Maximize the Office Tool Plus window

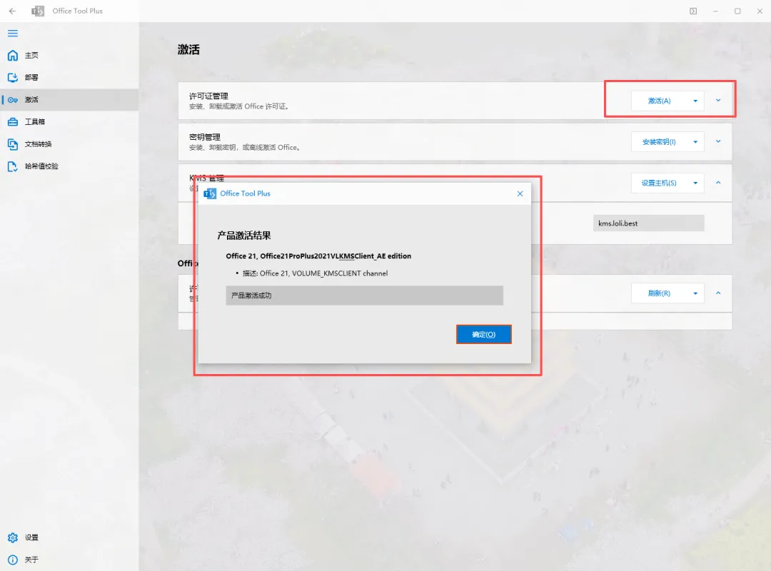737,11
